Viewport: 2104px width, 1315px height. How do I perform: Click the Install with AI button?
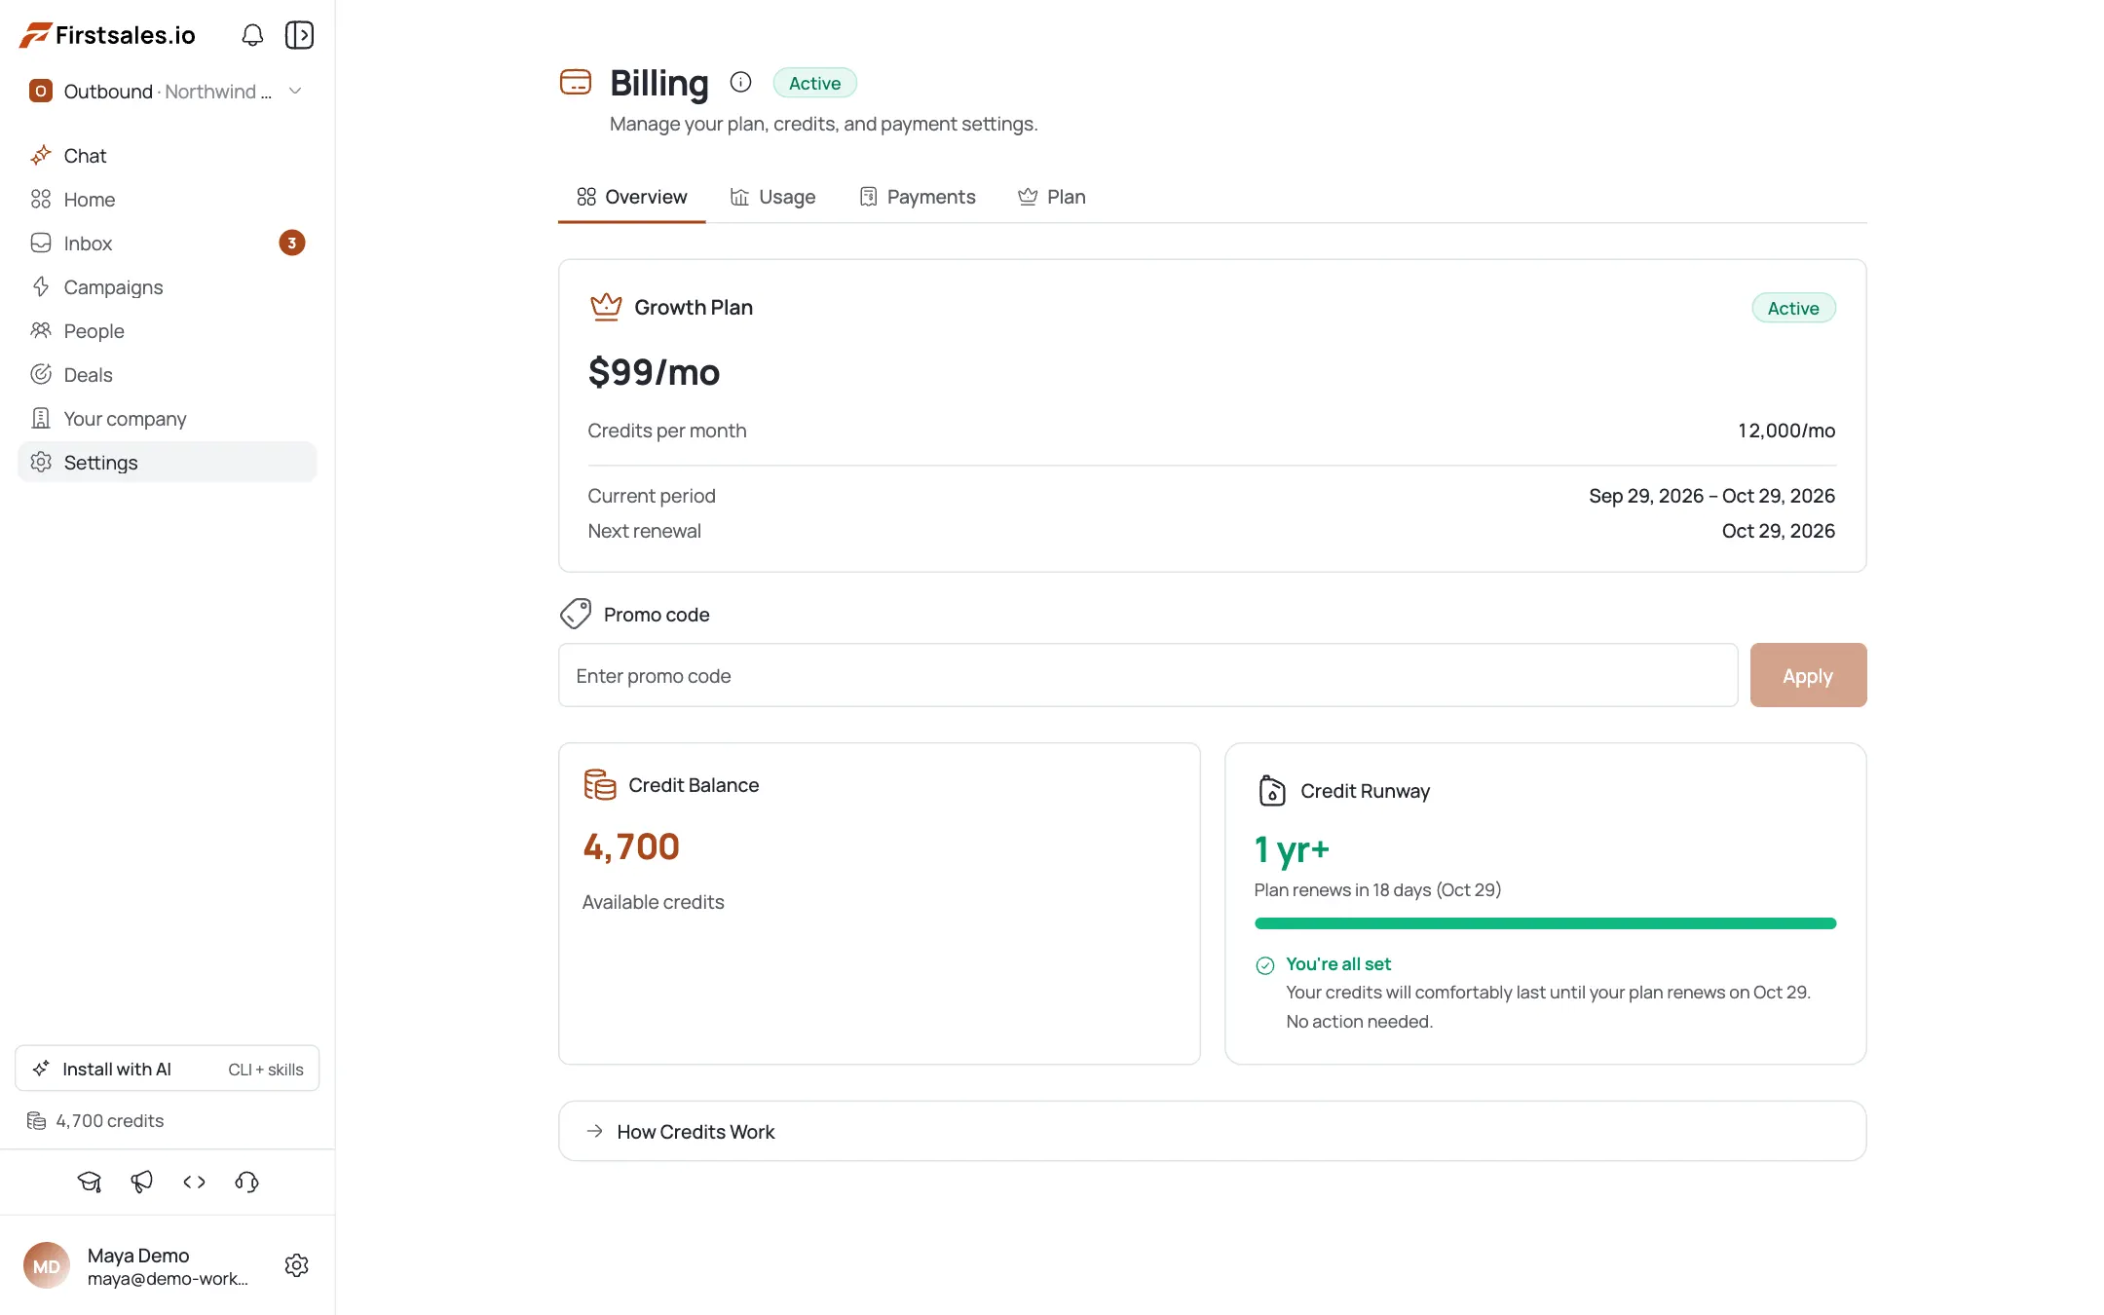click(x=167, y=1069)
